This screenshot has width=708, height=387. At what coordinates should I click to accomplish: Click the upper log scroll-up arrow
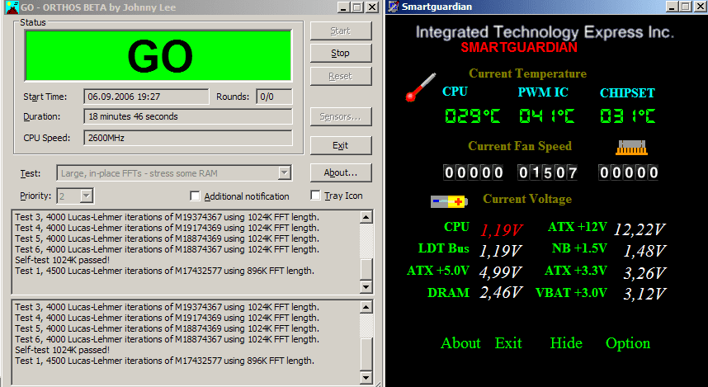(x=366, y=217)
